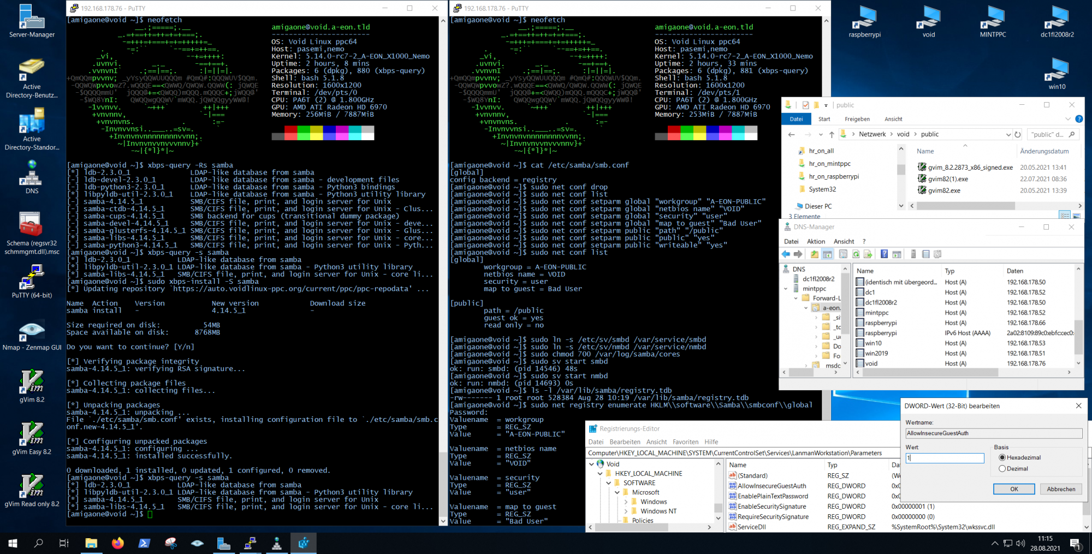1092x554 pixels.
Task: Click the Wert input field in DWORD dialog
Action: (945, 458)
